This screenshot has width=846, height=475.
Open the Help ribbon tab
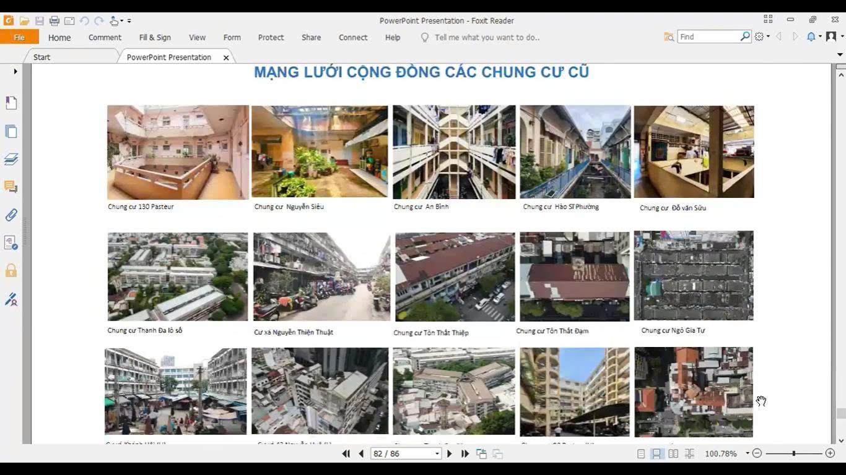pyautogui.click(x=393, y=37)
